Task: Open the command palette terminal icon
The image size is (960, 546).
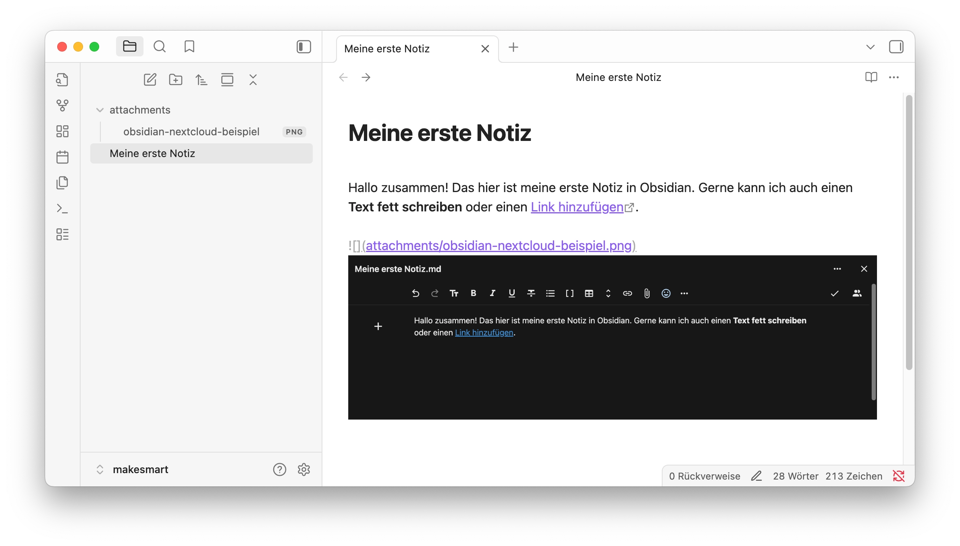Action: point(62,209)
